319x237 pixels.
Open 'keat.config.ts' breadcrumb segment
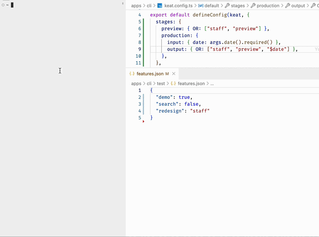point(178,6)
